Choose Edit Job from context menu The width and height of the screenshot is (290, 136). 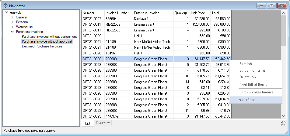(x=246, y=64)
